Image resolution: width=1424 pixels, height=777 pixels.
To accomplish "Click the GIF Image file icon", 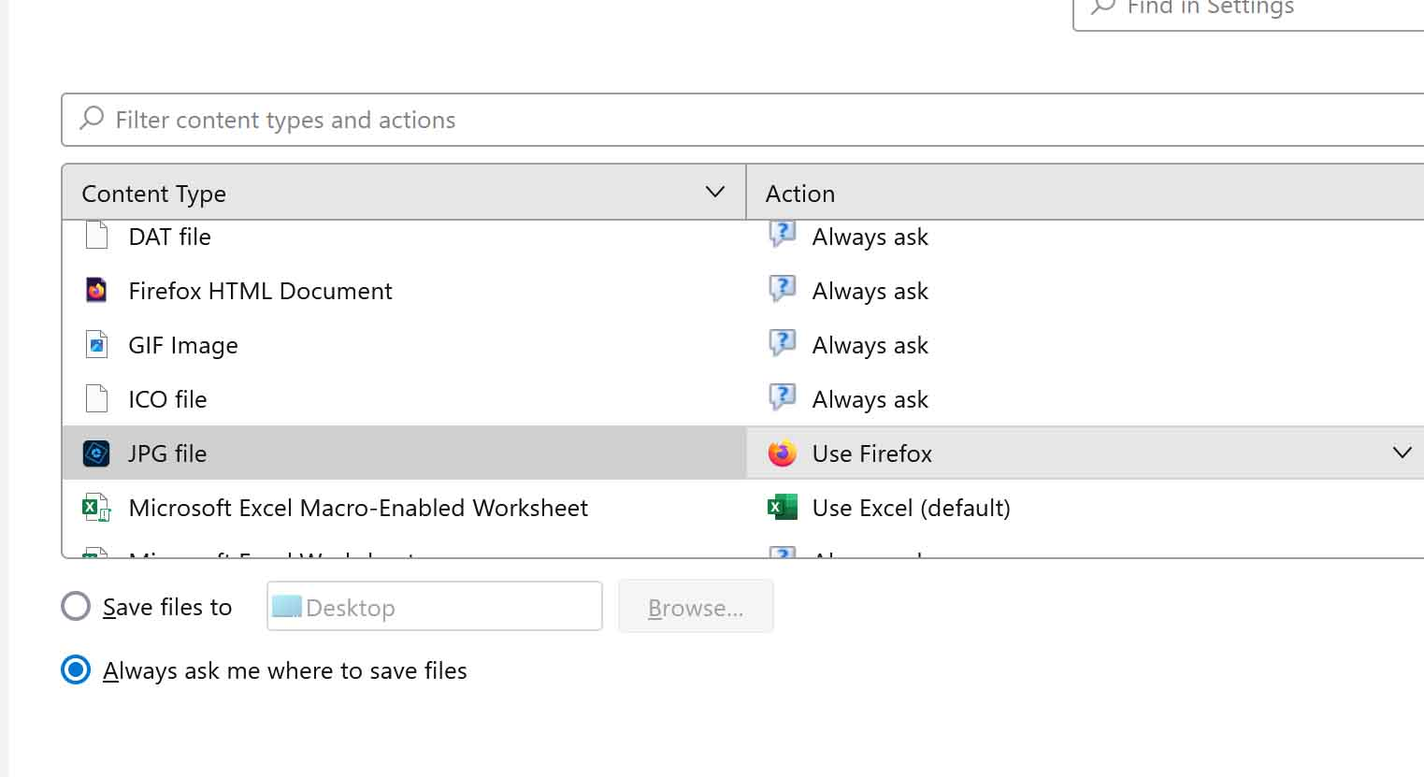I will [x=96, y=345].
